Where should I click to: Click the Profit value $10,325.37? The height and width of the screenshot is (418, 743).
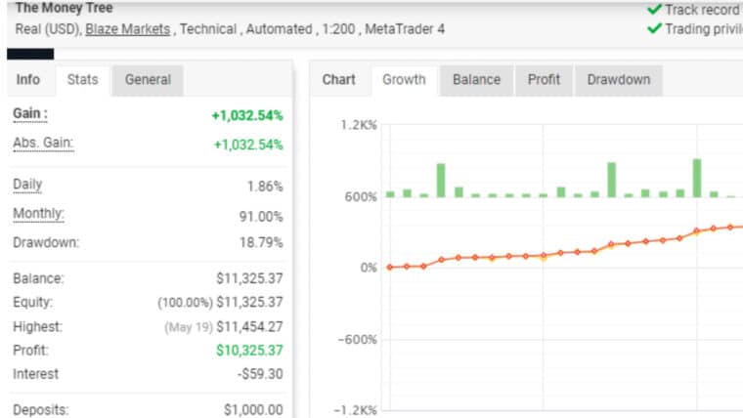tap(249, 351)
